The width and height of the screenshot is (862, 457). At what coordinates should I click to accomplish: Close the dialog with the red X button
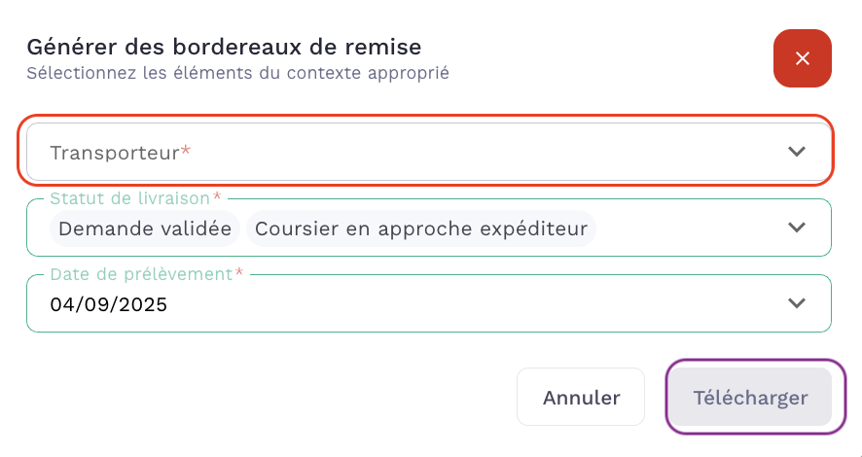coord(802,58)
